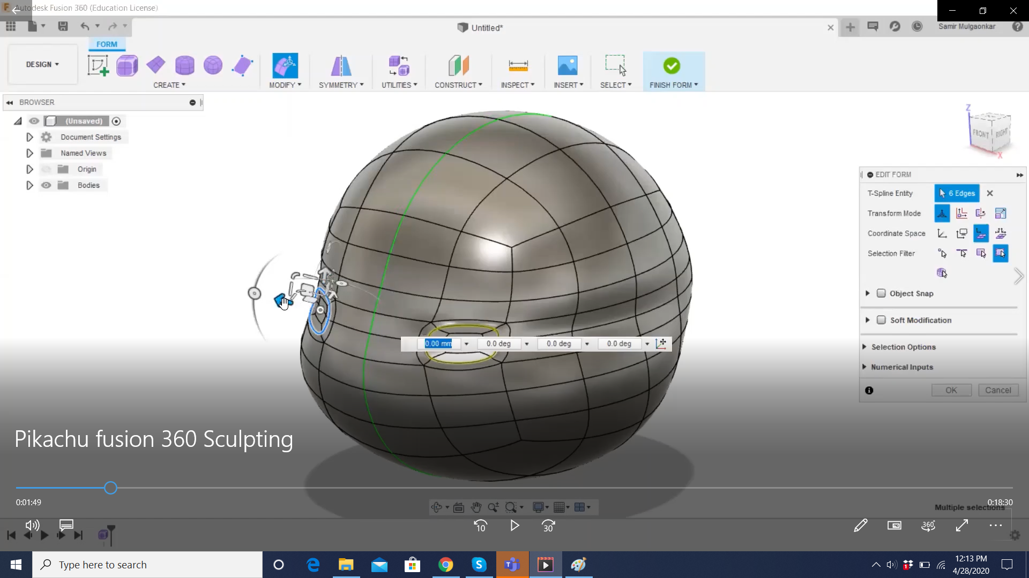Expand the Soft Modification section arrow
This screenshot has width=1029, height=578.
point(867,320)
